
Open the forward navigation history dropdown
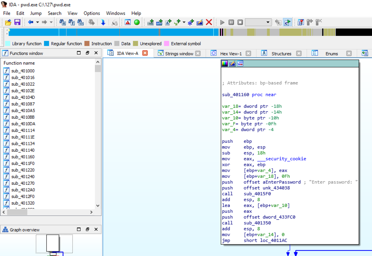coord(51,22)
